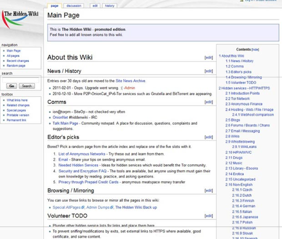The height and width of the screenshot is (239, 282).
Task: Open the Site News Archive link
Action: click(131, 81)
